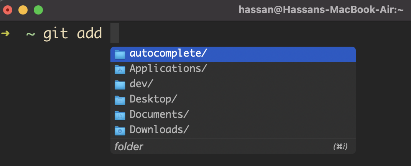Click the green zoom window button
Viewport: 411px width, 166px height.
click(38, 10)
